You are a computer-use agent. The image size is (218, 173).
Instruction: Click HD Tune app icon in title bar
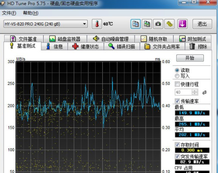(3, 3)
